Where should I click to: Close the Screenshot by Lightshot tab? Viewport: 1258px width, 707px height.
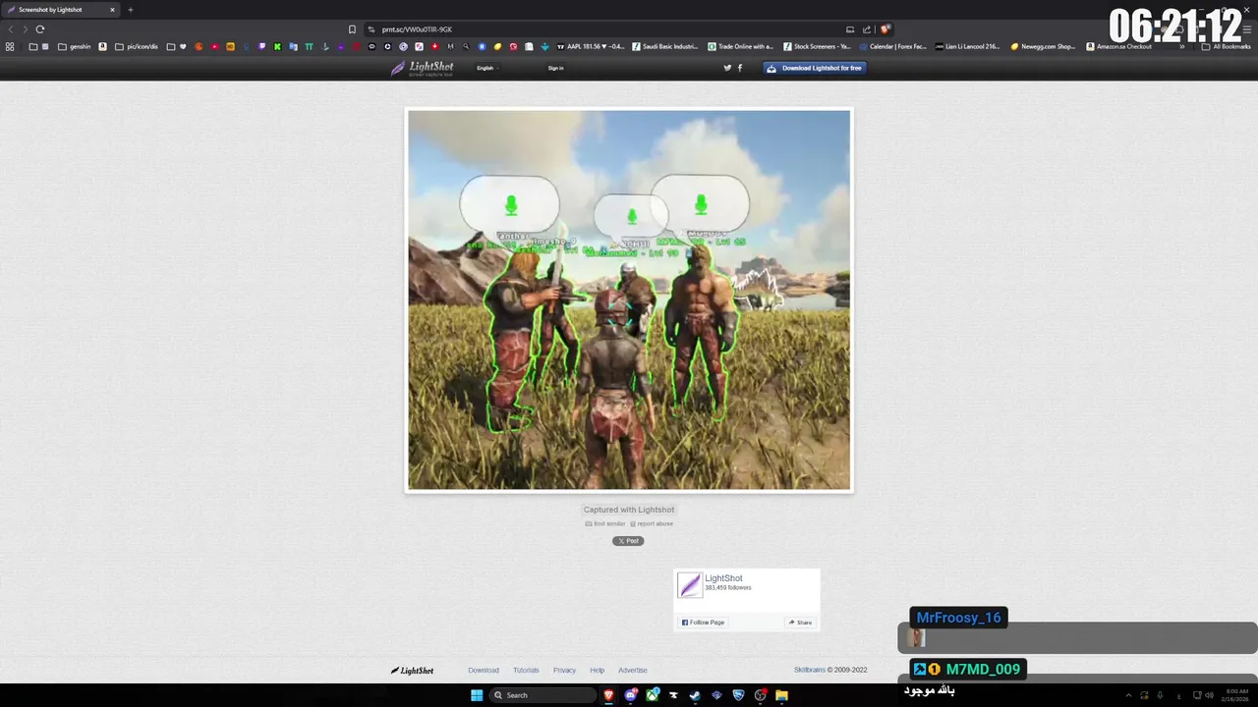click(112, 10)
